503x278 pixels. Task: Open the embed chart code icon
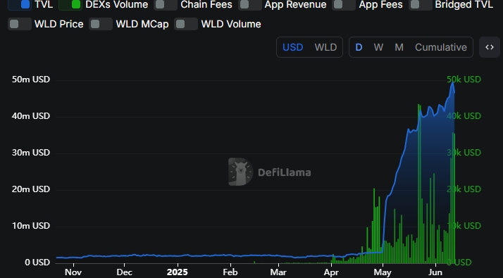[x=489, y=47]
